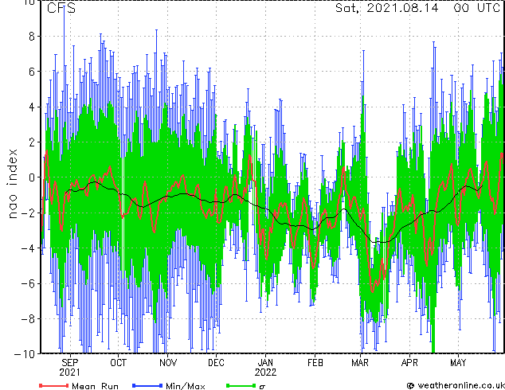Click the 00 UTC time label
This screenshot has height=390, width=505.
pyautogui.click(x=476, y=8)
